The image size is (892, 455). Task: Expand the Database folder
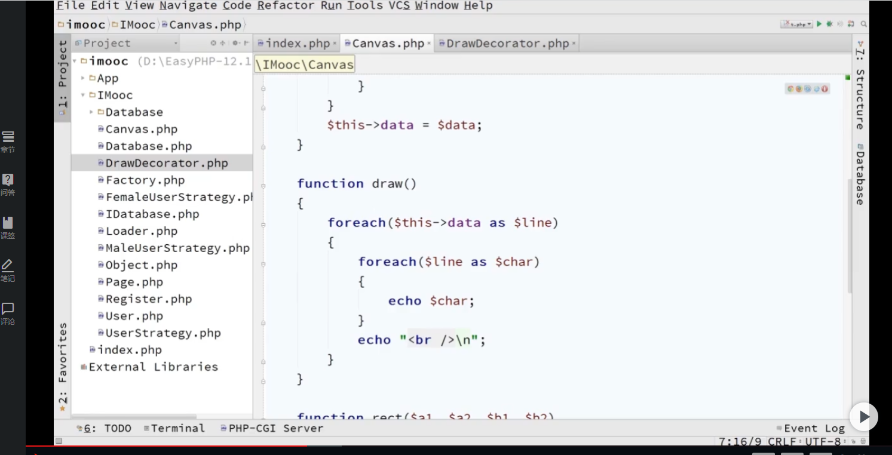(x=91, y=112)
